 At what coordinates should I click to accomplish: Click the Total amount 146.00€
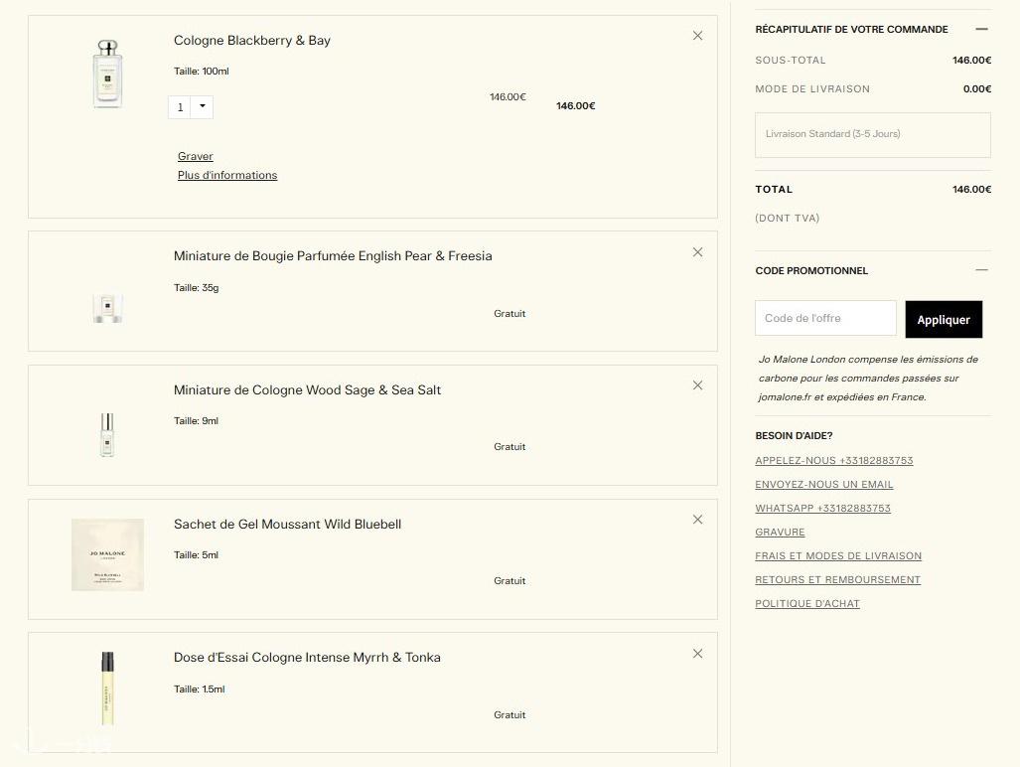tap(972, 190)
